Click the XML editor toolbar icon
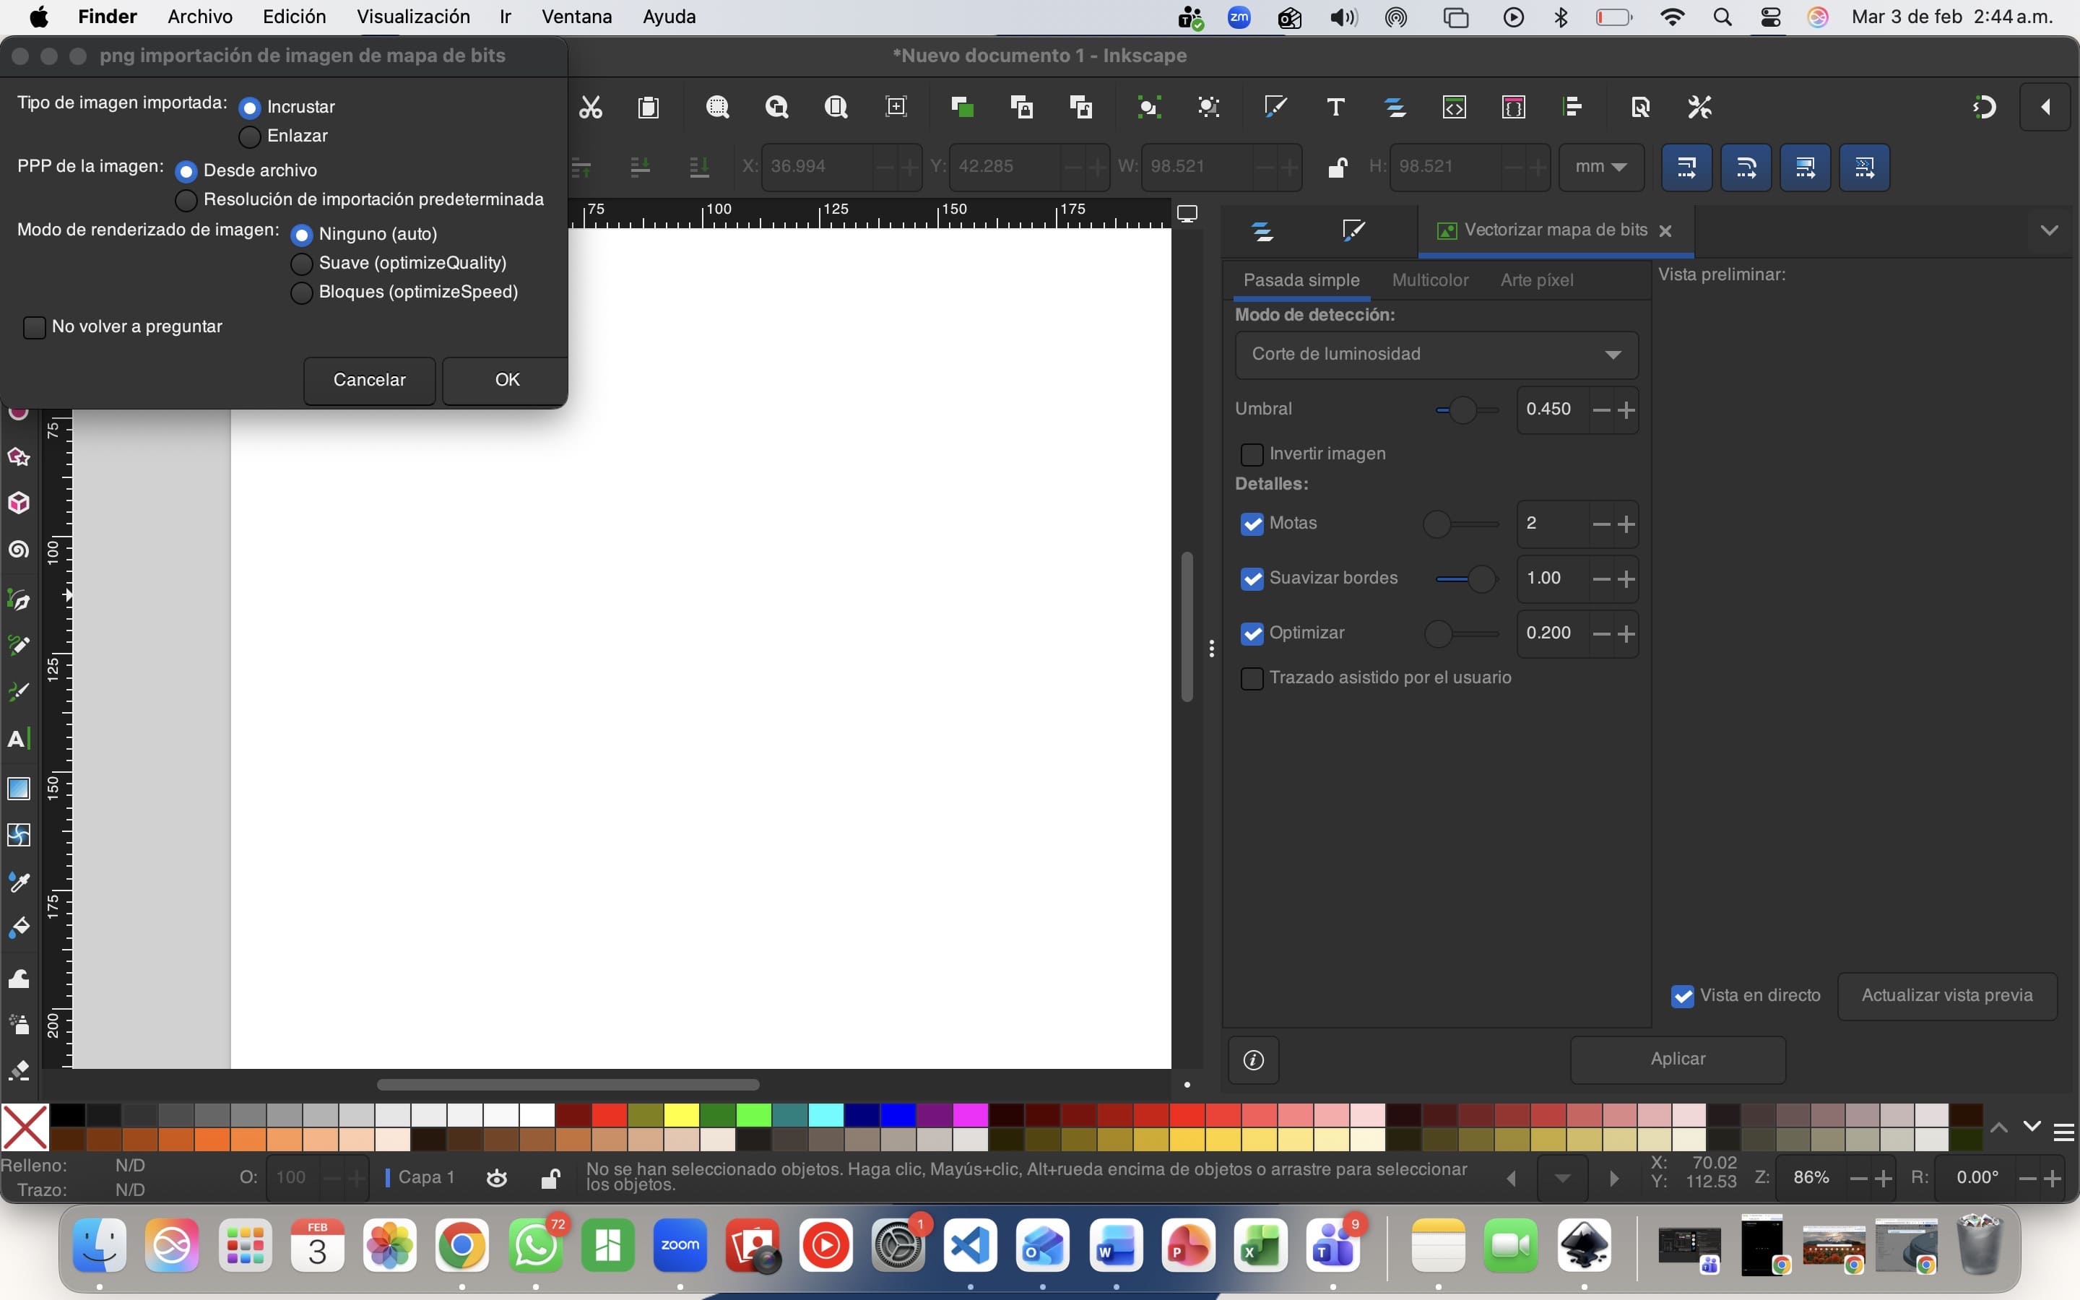 point(1455,108)
